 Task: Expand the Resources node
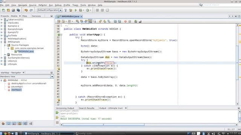(5, 55)
